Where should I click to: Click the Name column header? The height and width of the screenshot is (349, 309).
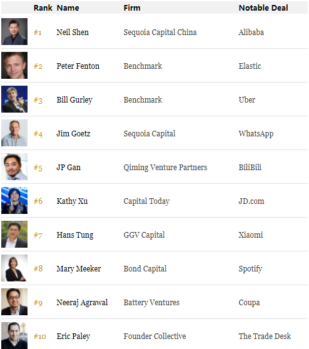[68, 8]
